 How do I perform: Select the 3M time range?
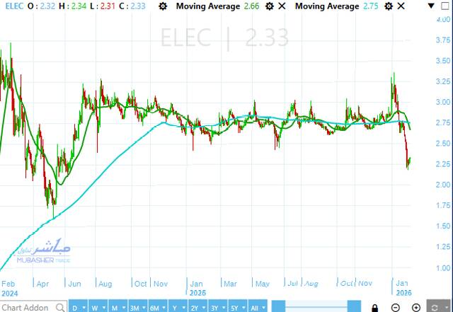136,307
